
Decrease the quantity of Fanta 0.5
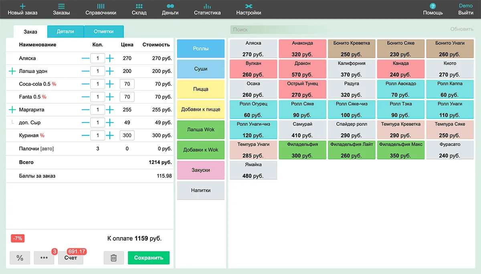point(85,97)
